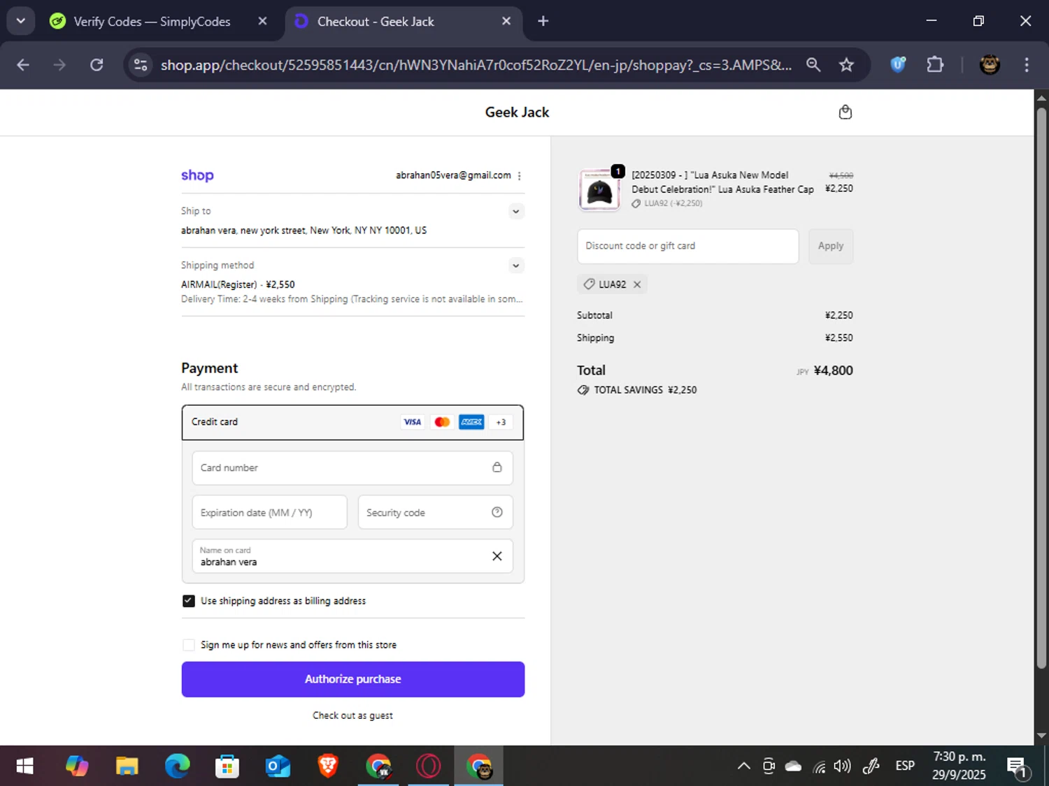This screenshot has height=786, width=1049.
Task: Open the Chrome three-dot menu
Action: point(1027,65)
